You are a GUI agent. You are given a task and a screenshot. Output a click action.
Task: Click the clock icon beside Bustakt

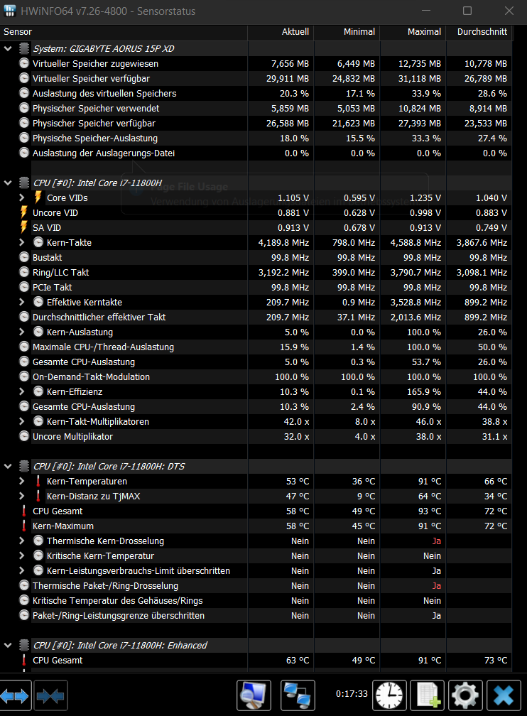click(24, 257)
